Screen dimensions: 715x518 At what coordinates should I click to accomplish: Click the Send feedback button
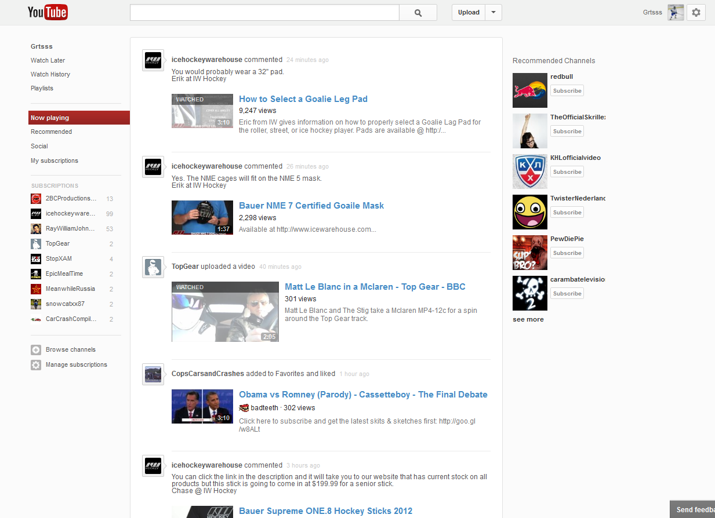click(x=692, y=509)
